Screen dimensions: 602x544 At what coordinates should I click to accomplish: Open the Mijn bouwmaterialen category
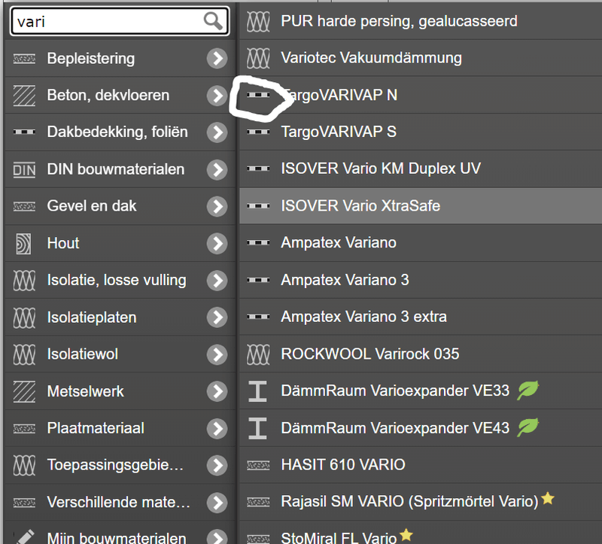[120, 533]
